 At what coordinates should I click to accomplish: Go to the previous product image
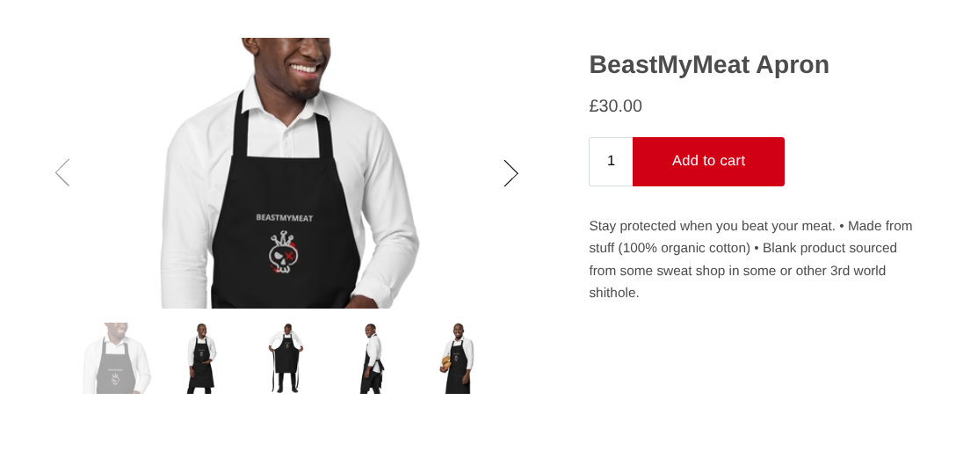coord(62,172)
